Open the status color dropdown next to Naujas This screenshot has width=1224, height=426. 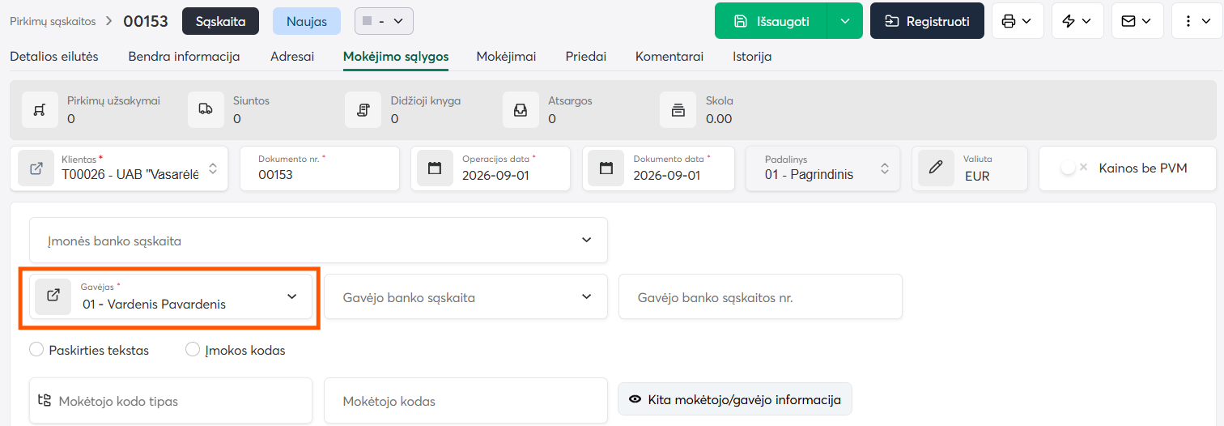point(384,21)
